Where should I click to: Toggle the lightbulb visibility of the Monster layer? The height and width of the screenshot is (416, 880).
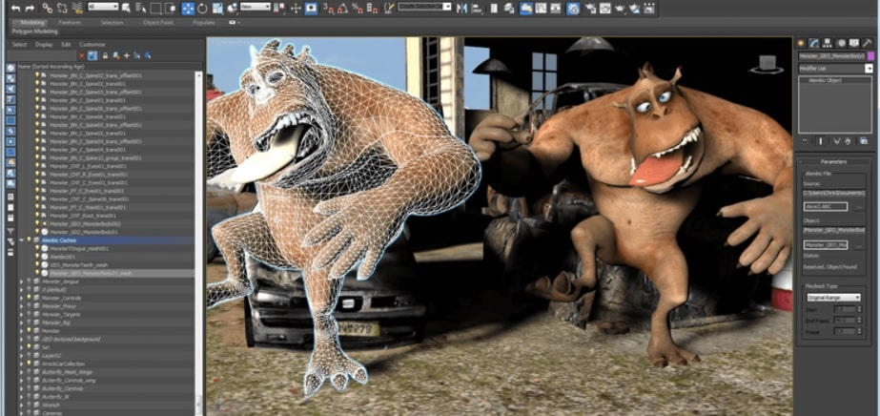(x=30, y=331)
